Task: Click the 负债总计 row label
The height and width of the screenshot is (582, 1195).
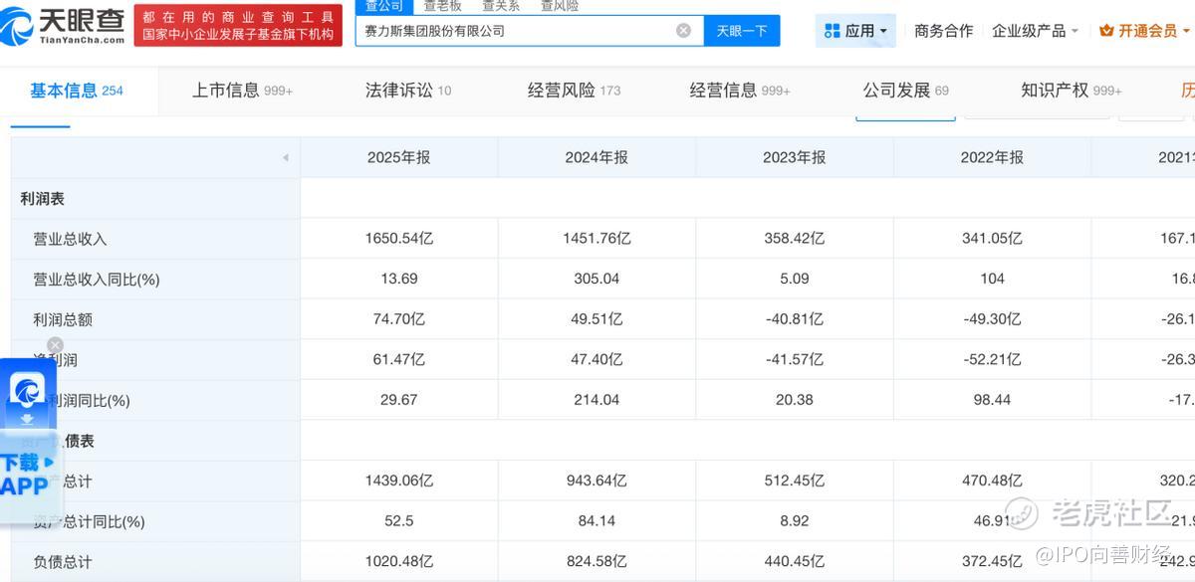Action: tap(63, 562)
